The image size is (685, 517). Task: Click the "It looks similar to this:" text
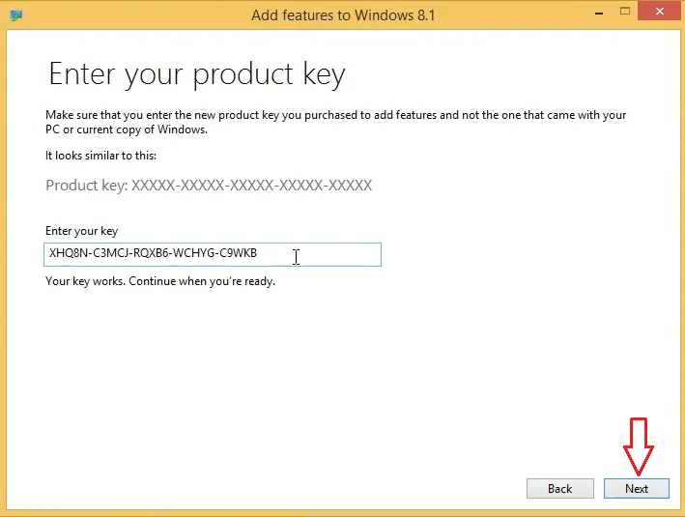click(100, 156)
